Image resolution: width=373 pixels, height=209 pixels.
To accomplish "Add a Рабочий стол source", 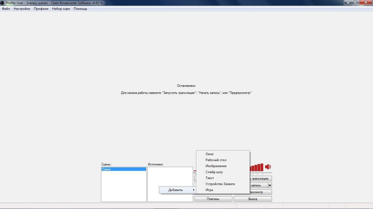I will [x=223, y=160].
